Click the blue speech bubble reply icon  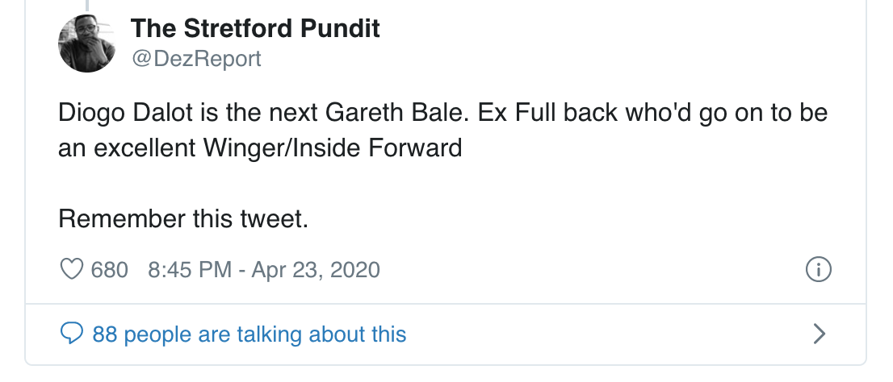(x=73, y=333)
